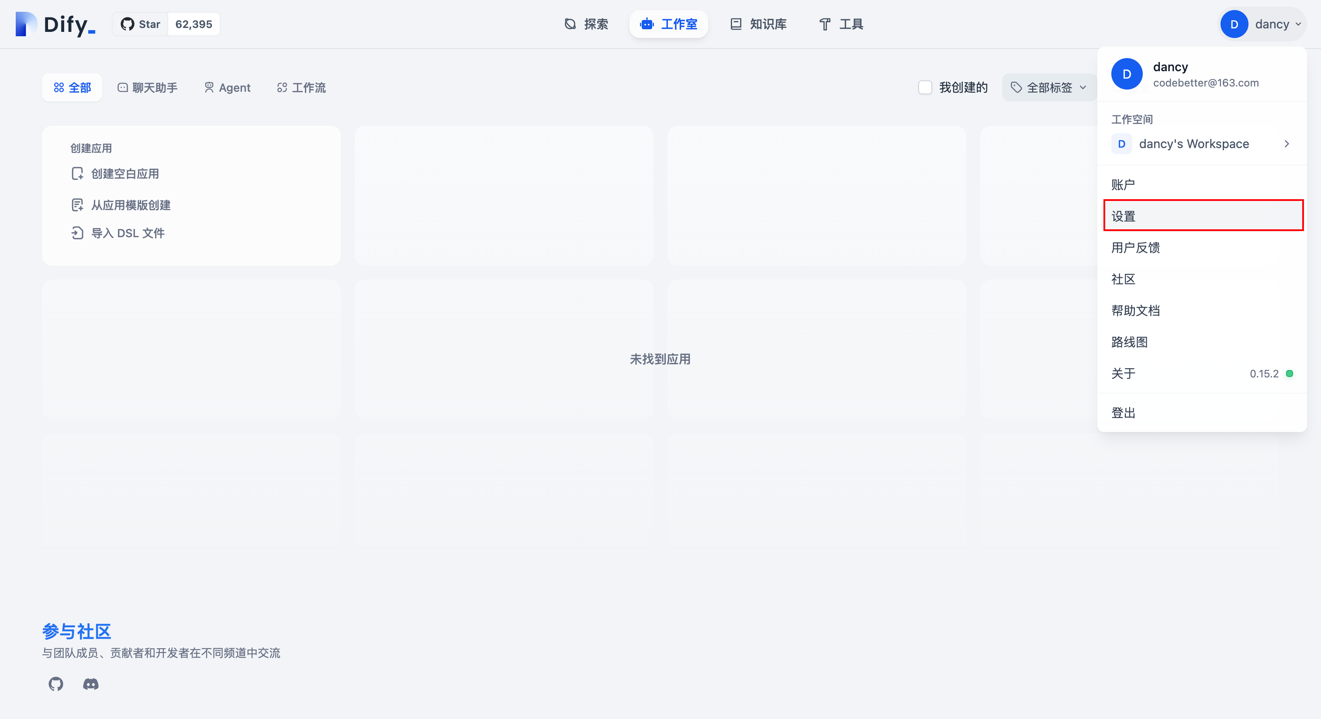Viewport: 1321px width, 719px height.
Task: Click 登出 to log out
Action: point(1201,413)
